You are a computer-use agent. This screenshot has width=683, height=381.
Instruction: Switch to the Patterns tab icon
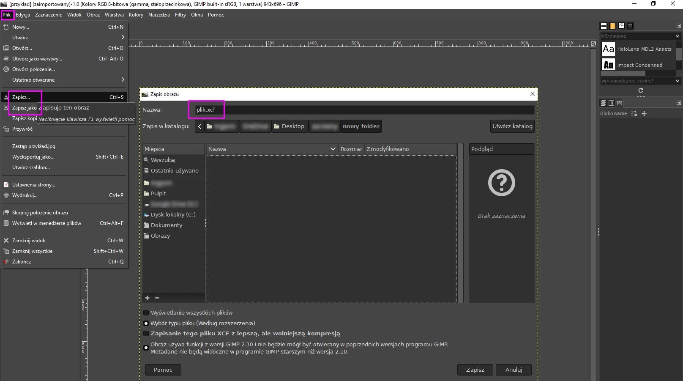point(612,26)
